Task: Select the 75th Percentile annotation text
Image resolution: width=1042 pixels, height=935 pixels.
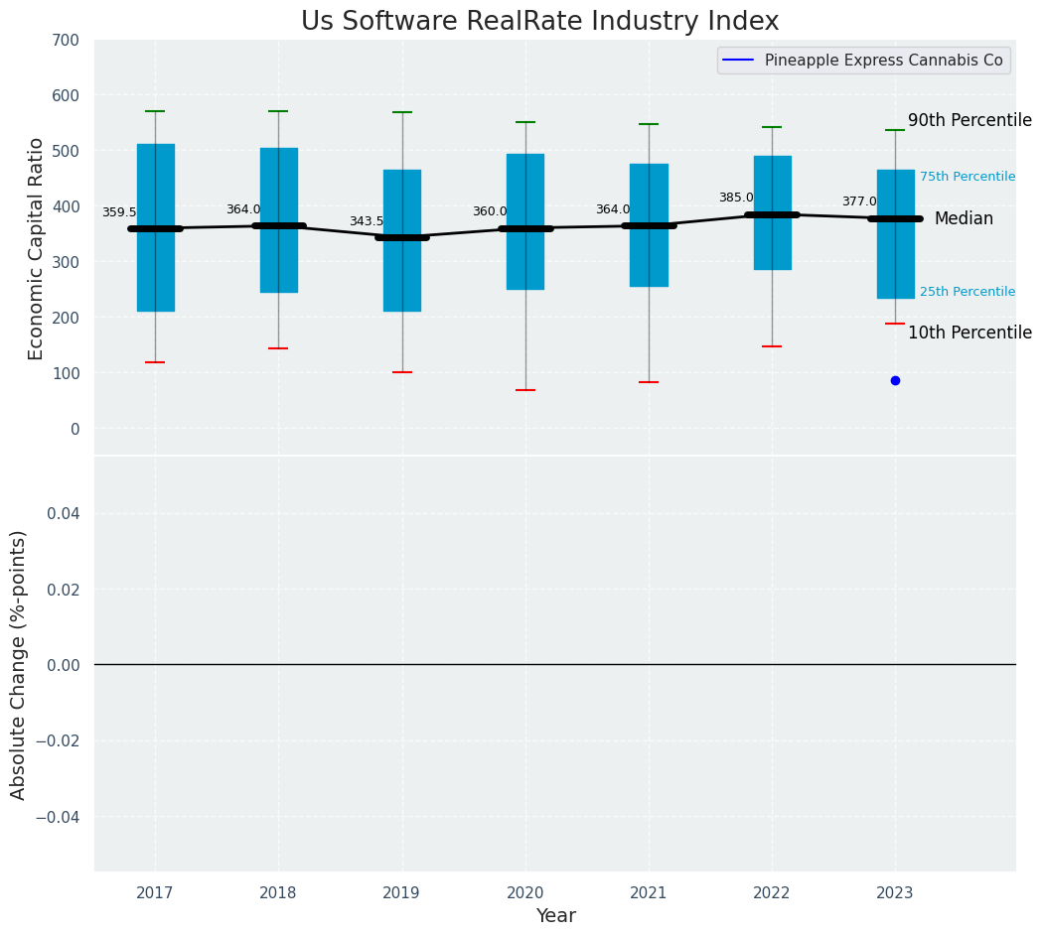Action: (x=967, y=177)
